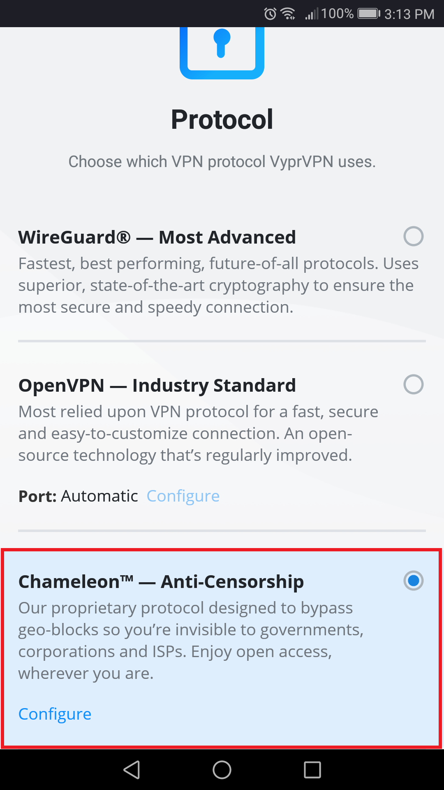Tap the Protocol page title
This screenshot has width=444, height=790.
pos(222,119)
